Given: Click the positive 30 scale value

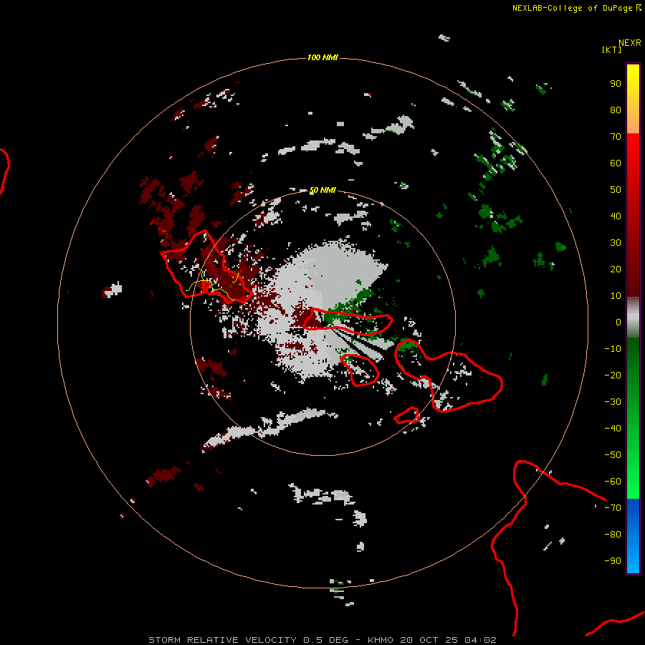Looking at the screenshot, I should click(x=616, y=243).
